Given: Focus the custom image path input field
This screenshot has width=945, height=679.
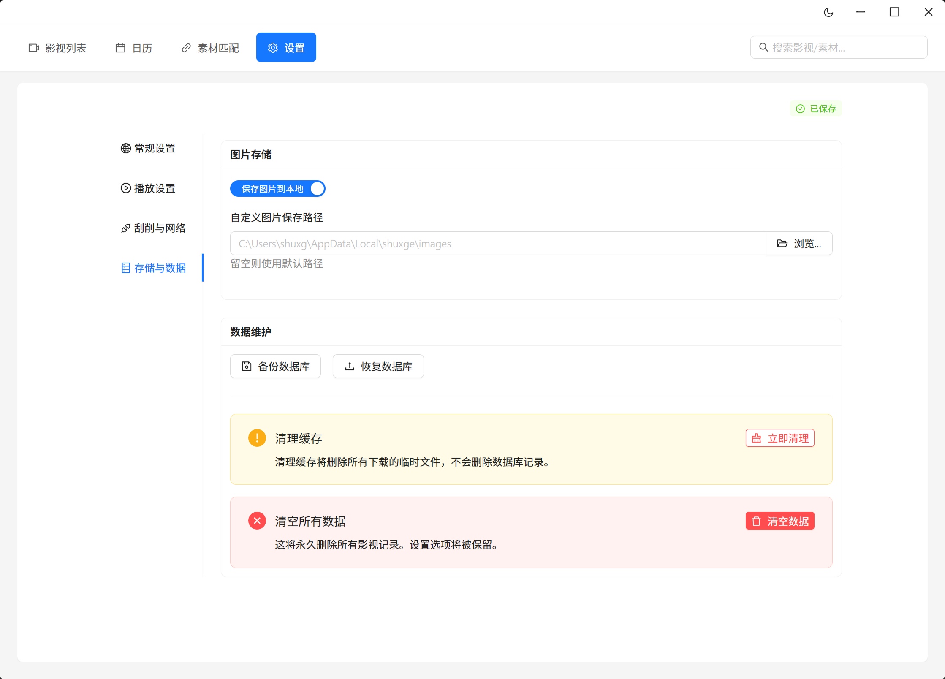Looking at the screenshot, I should pyautogui.click(x=497, y=243).
